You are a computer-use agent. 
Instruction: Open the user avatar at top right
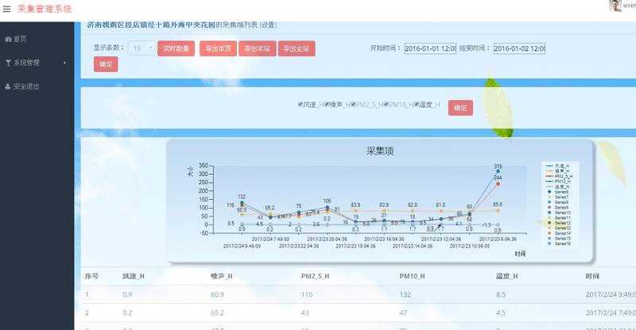615,6
